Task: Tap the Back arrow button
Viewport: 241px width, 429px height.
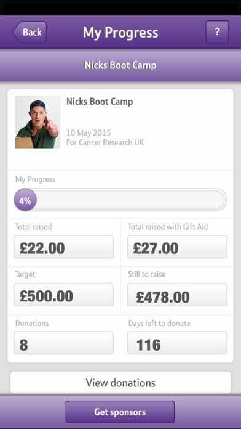Action: [x=30, y=32]
